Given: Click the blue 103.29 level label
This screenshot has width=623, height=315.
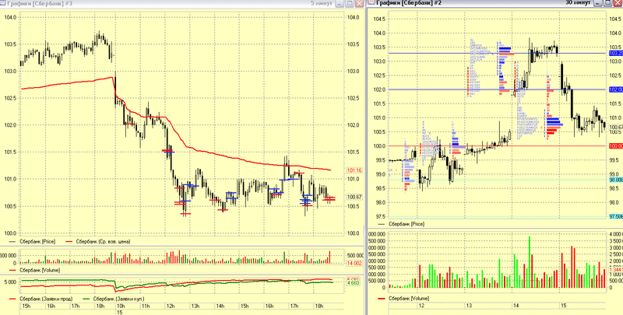Looking at the screenshot, I should pos(616,53).
